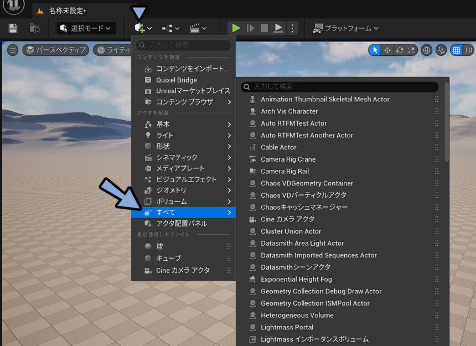Toggle world coordinate system globe
Viewport: 476px width, 346px height.
pyautogui.click(x=427, y=50)
